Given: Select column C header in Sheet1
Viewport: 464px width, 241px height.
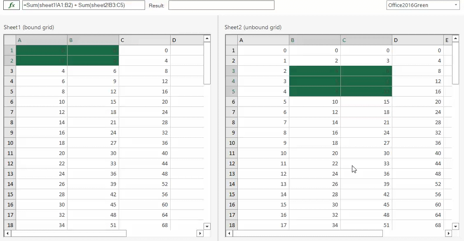Looking at the screenshot, I should coord(145,40).
